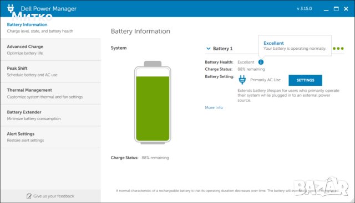Click the blue SETTINGS button

tap(305, 80)
